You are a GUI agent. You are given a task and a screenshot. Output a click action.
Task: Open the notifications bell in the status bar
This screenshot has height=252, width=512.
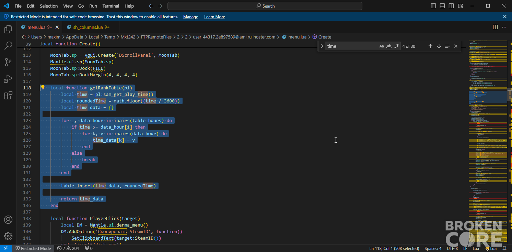click(x=504, y=248)
